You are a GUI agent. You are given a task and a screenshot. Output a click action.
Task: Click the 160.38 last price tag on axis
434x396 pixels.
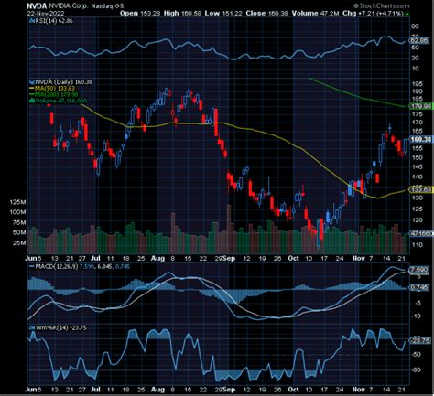pos(421,139)
